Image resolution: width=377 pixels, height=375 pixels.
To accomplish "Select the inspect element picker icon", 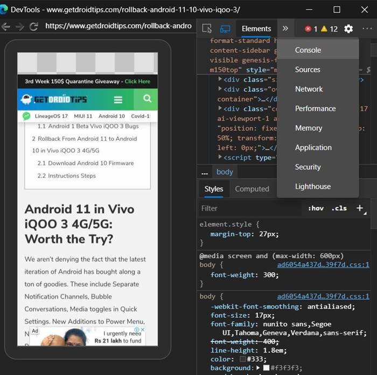I will click(x=207, y=29).
